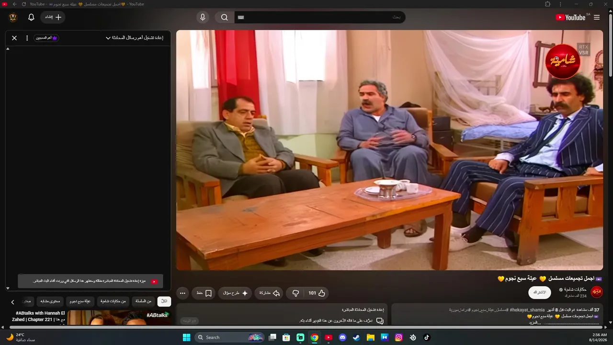Open the browser window three-dot menu
Image resolution: width=613 pixels, height=345 pixels.
click(x=561, y=4)
